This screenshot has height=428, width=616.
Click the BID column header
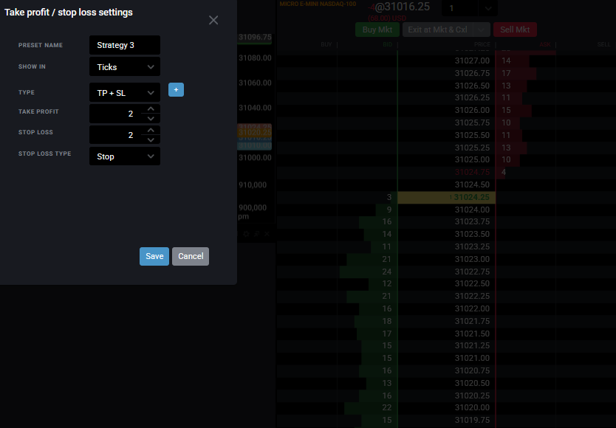[x=387, y=45]
